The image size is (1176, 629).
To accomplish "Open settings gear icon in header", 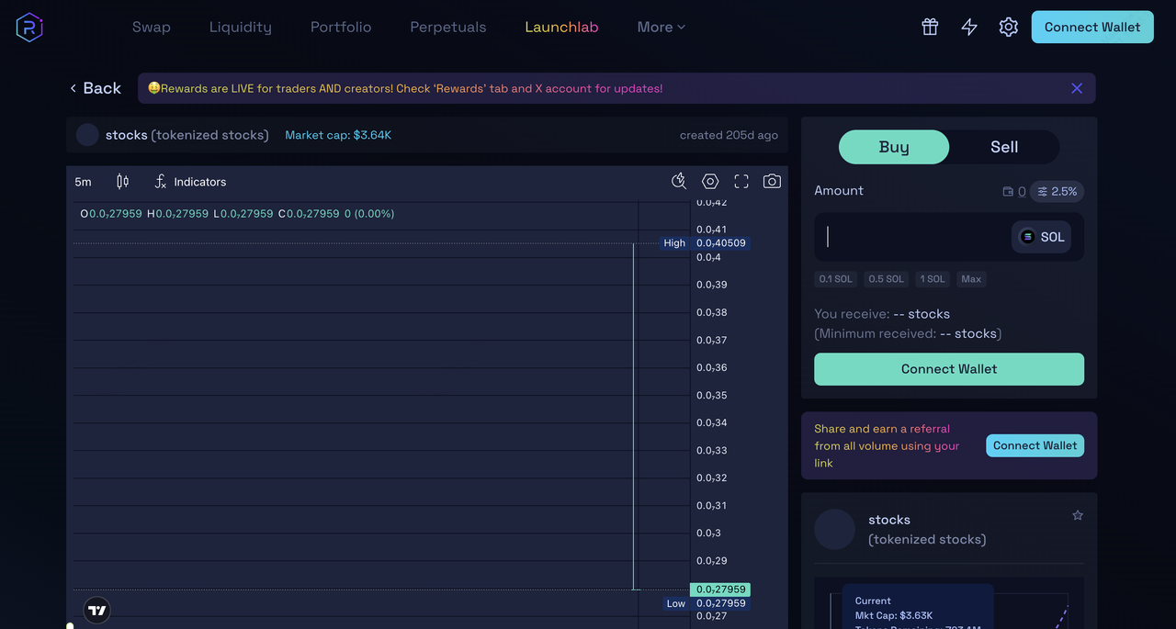I will pos(1009,28).
